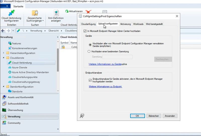Select Features node icon in tree
This screenshot has height=136, width=201.
point(10,43)
